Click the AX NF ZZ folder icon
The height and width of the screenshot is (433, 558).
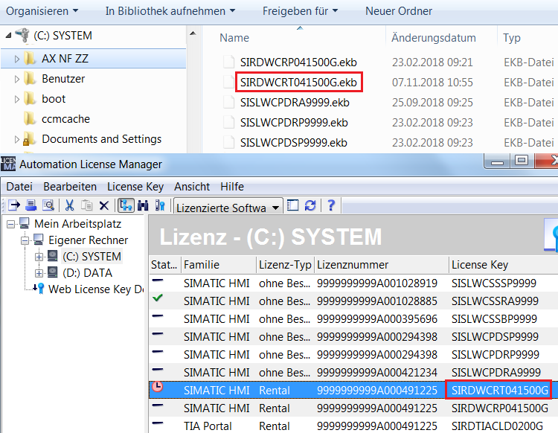[x=30, y=58]
